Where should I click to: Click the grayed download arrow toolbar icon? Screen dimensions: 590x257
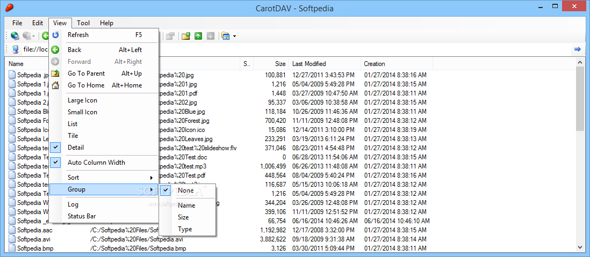point(211,36)
